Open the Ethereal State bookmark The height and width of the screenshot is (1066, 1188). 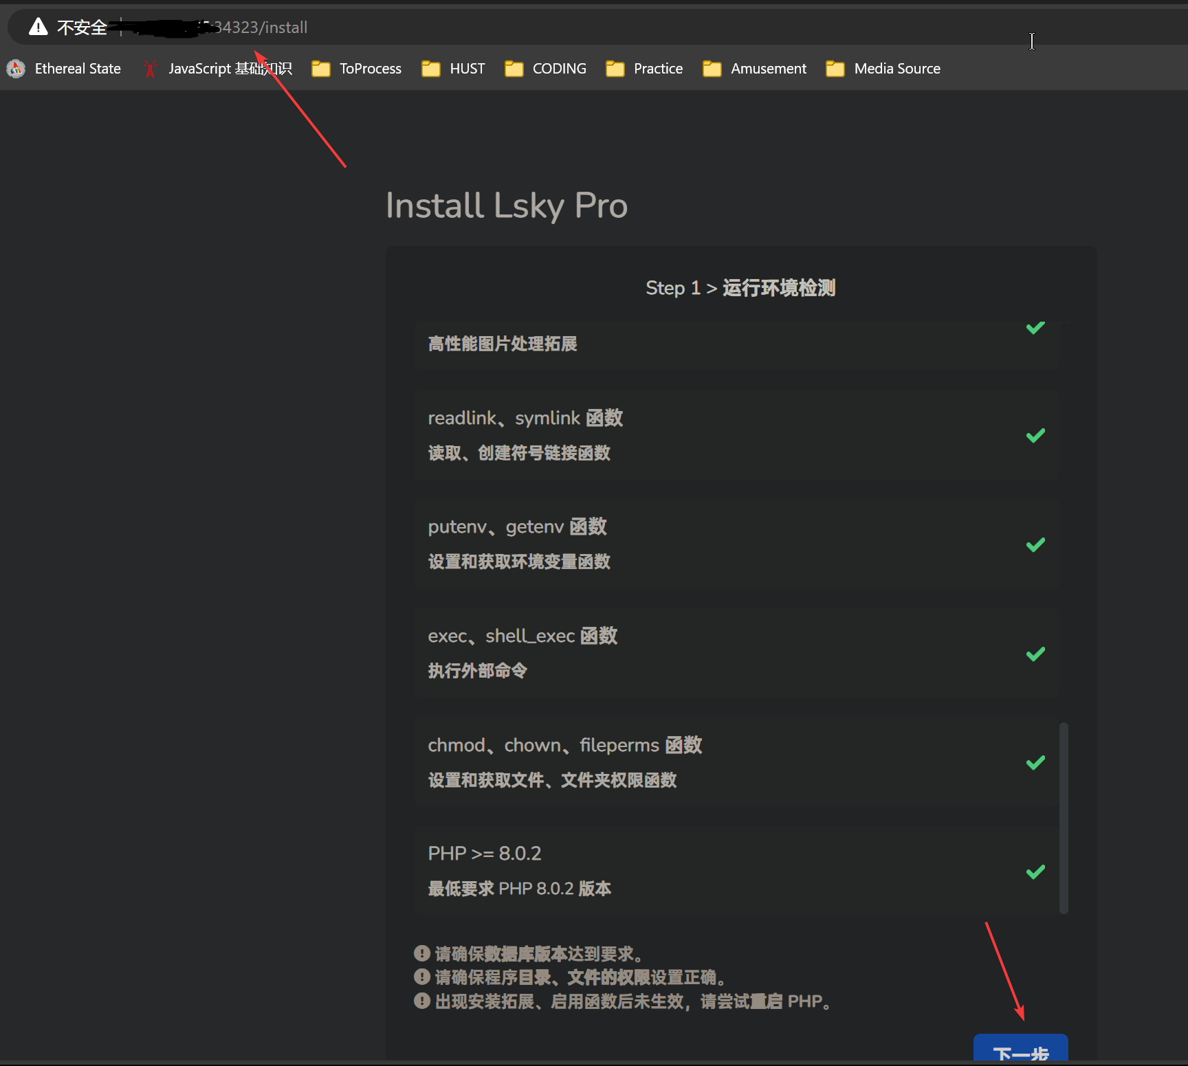pos(64,69)
